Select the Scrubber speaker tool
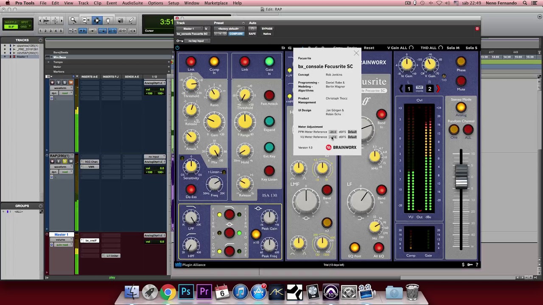543x305 pixels. pos(120,20)
